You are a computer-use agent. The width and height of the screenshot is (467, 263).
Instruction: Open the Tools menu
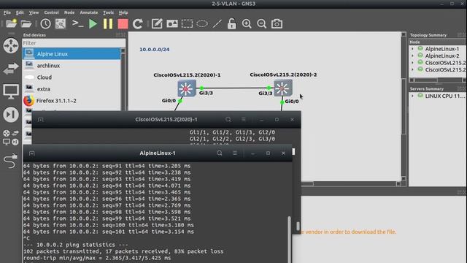(x=109, y=12)
